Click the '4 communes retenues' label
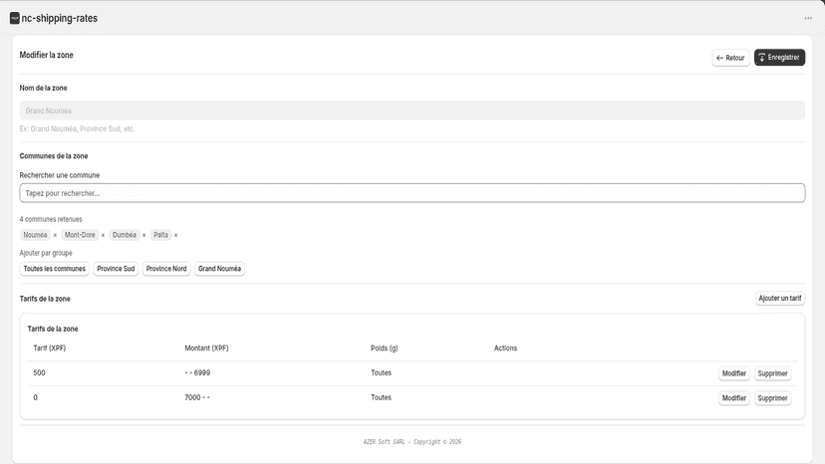 click(51, 219)
